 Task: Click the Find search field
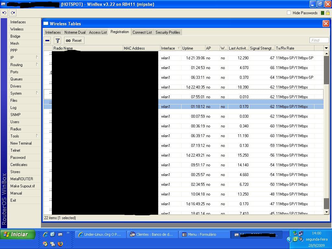tap(319, 41)
